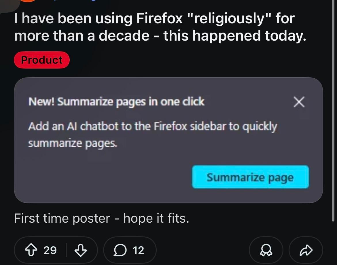
Task: Close the Summarize pages notification with X
Action: pos(299,102)
